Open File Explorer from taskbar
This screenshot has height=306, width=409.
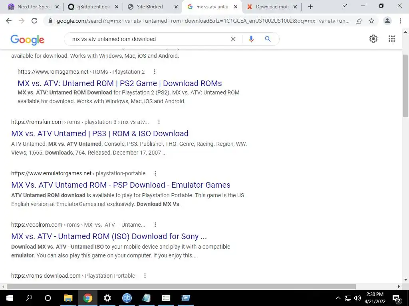[x=68, y=298]
